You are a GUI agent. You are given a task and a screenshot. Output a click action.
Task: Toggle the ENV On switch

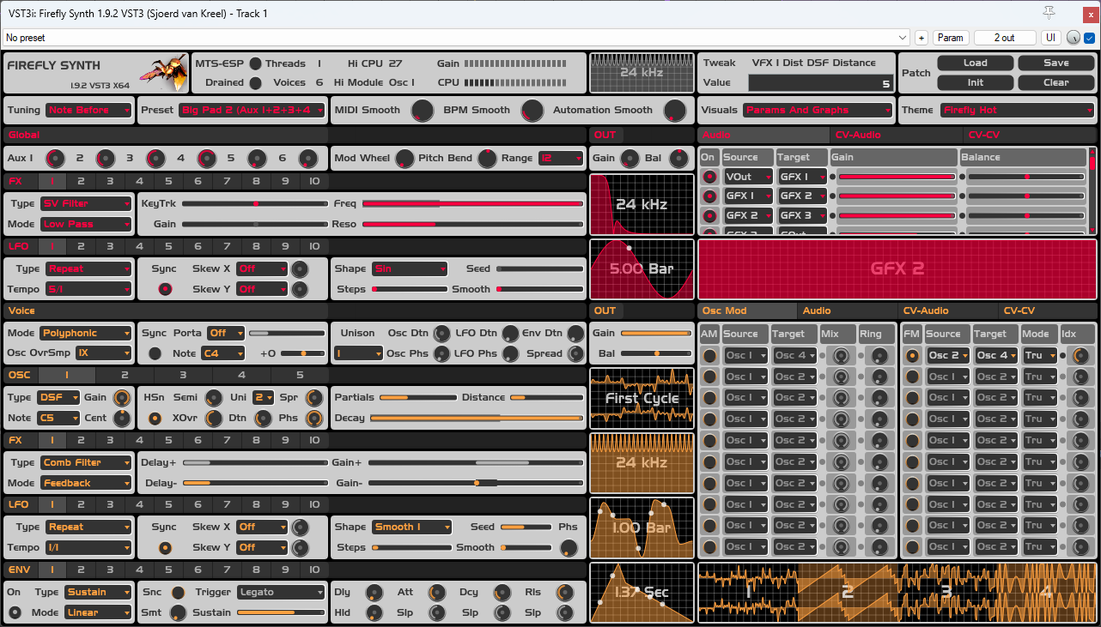tap(15, 612)
